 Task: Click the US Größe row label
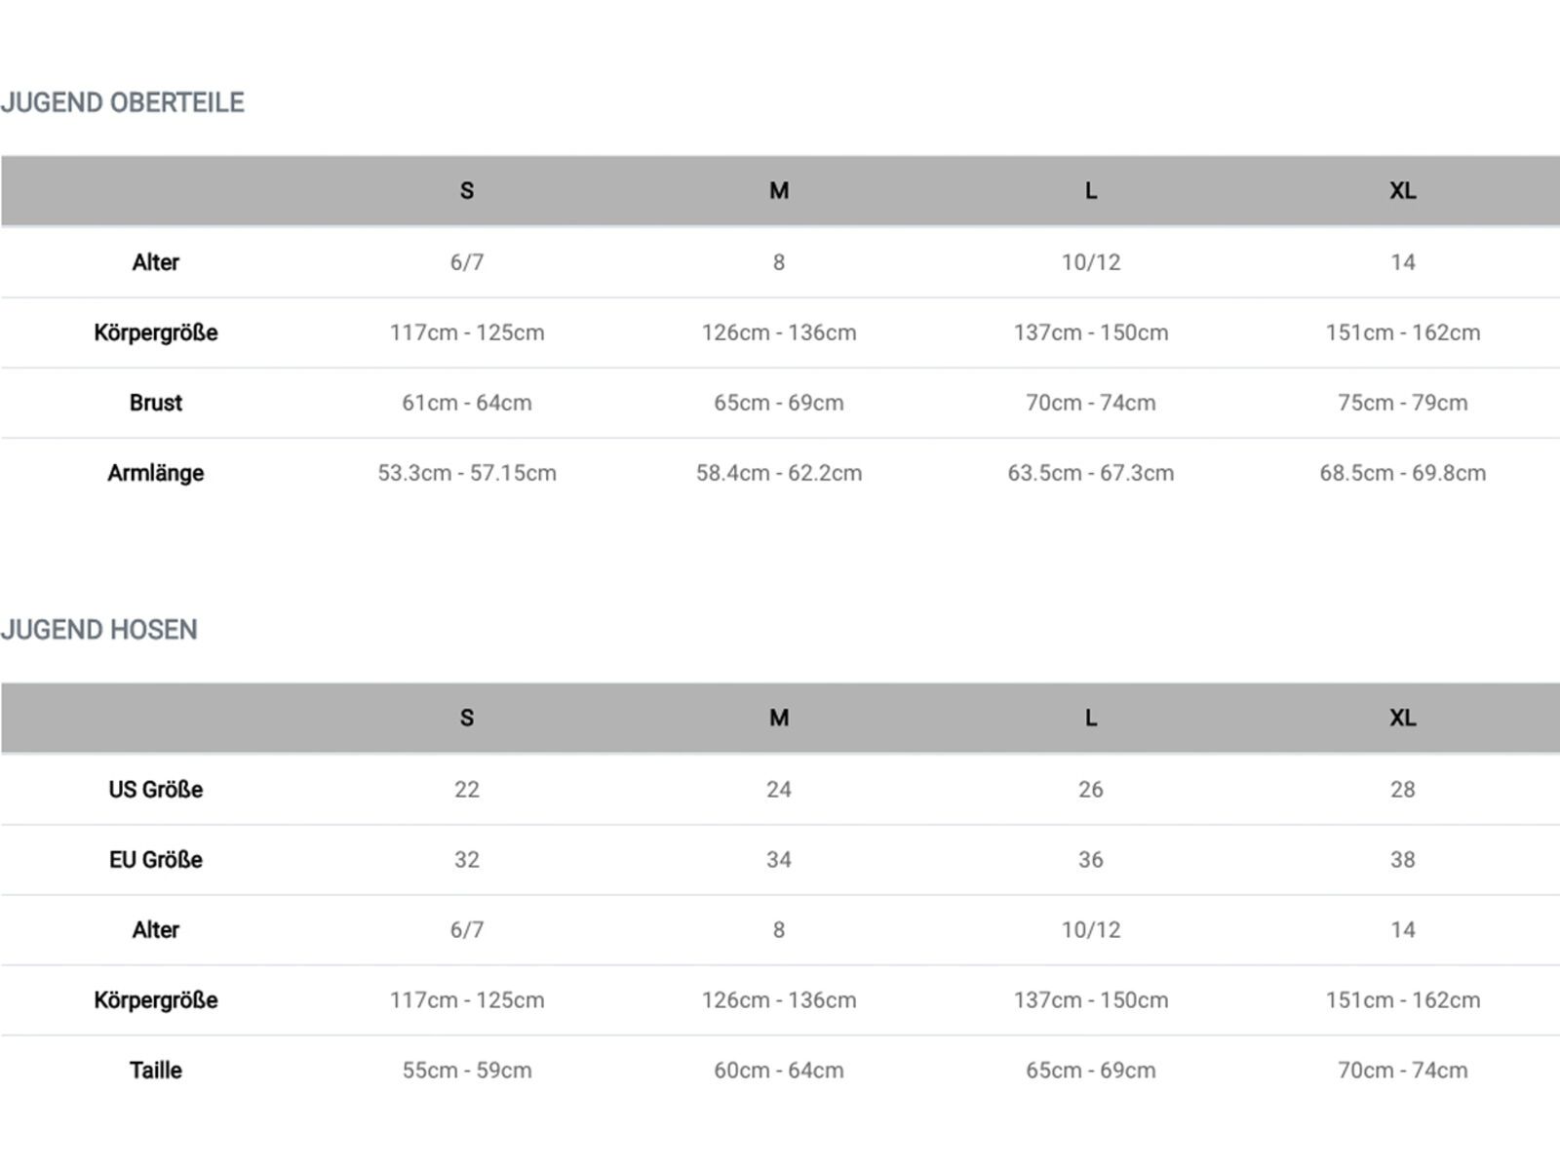156,790
